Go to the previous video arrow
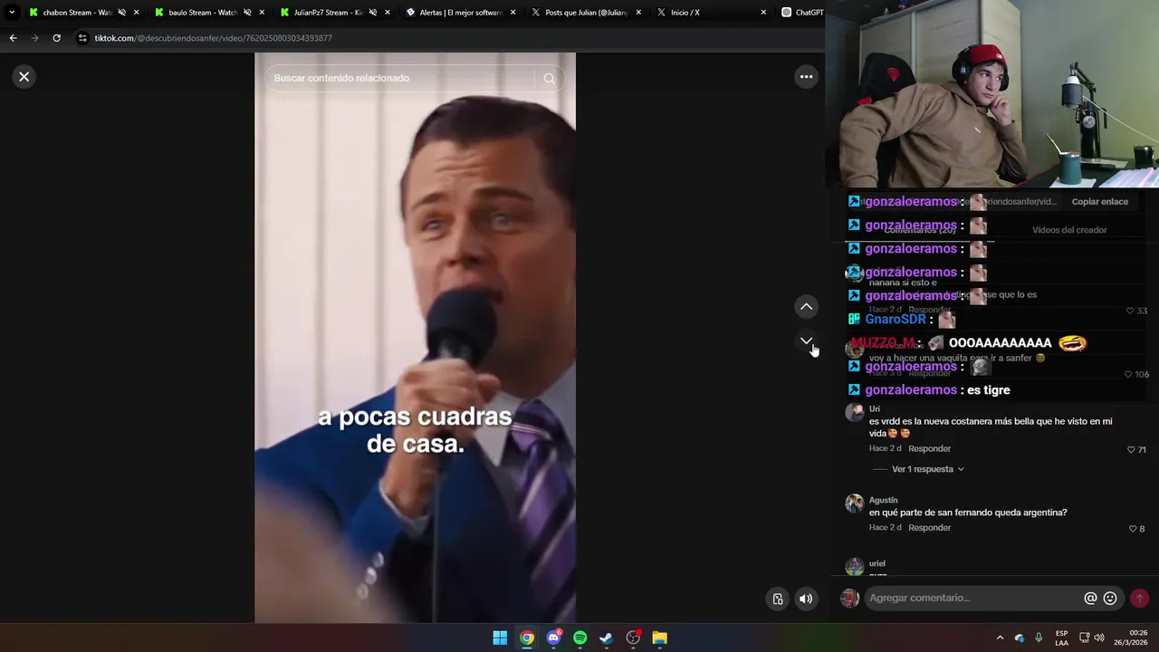 pos(806,307)
